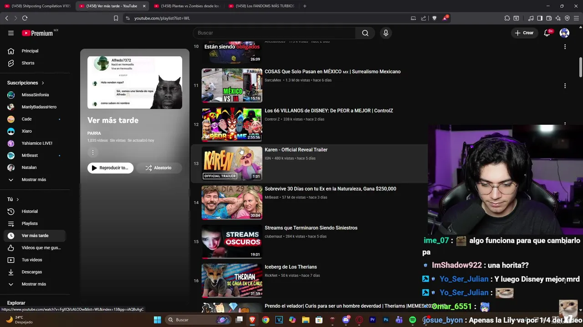Click the Reproducir todo button
The image size is (583, 327).
(111, 168)
